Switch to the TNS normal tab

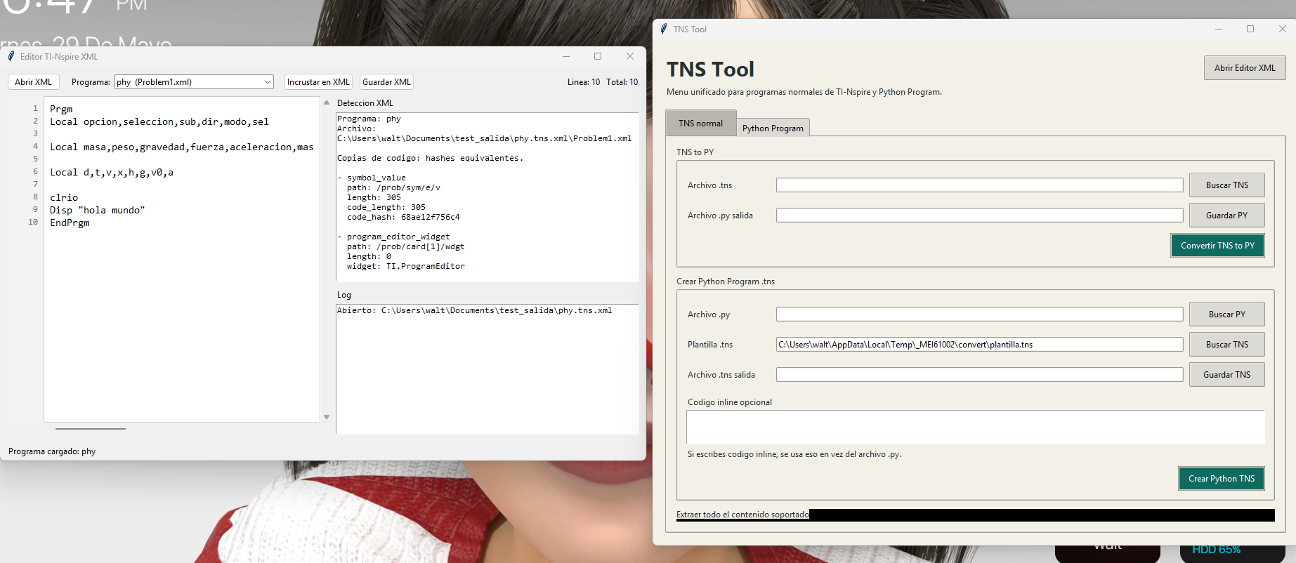(700, 124)
